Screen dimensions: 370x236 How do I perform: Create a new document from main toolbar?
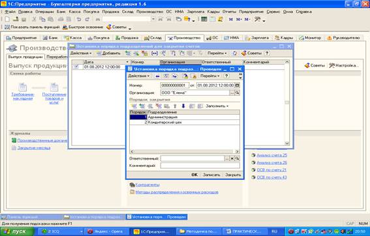point(7,20)
